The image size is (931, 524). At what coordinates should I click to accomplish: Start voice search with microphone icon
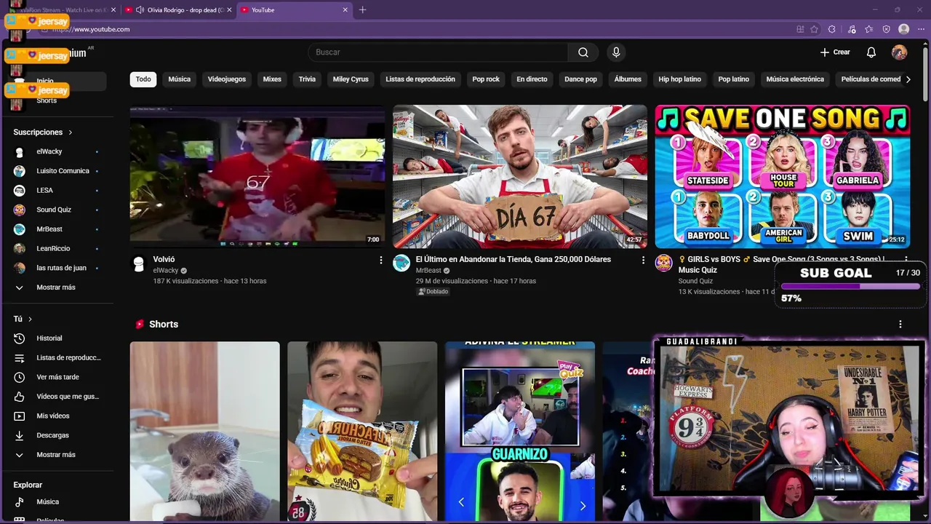(616, 52)
